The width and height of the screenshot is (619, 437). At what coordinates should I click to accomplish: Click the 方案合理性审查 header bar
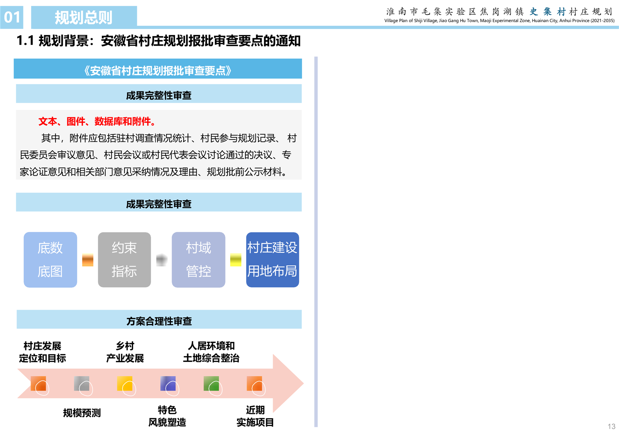[x=159, y=320]
